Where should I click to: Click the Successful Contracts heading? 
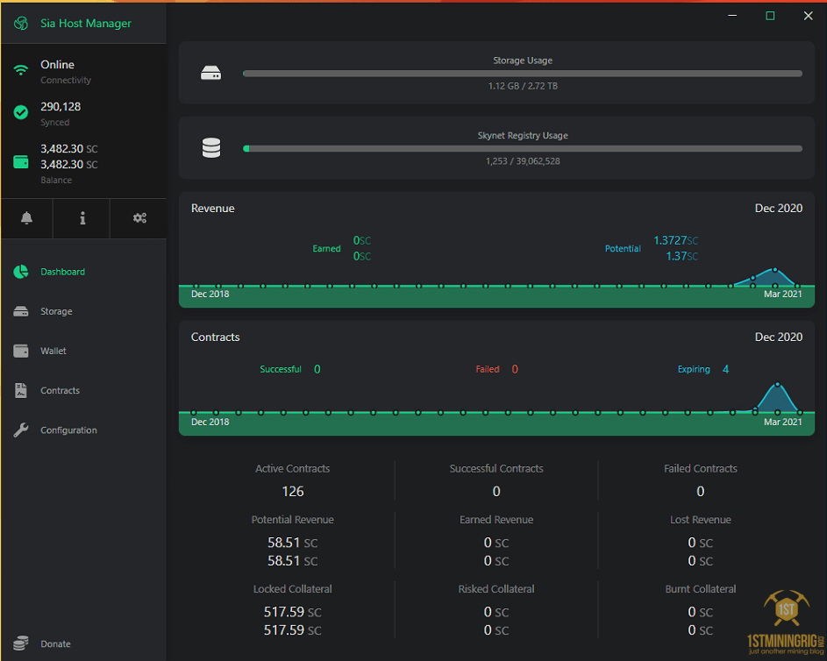pyautogui.click(x=496, y=469)
